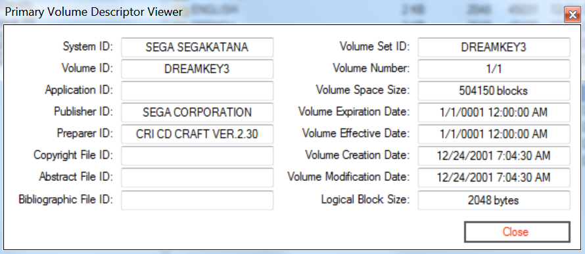Select the Volume Creation Date field
The height and width of the screenshot is (254, 585).
pos(494,156)
